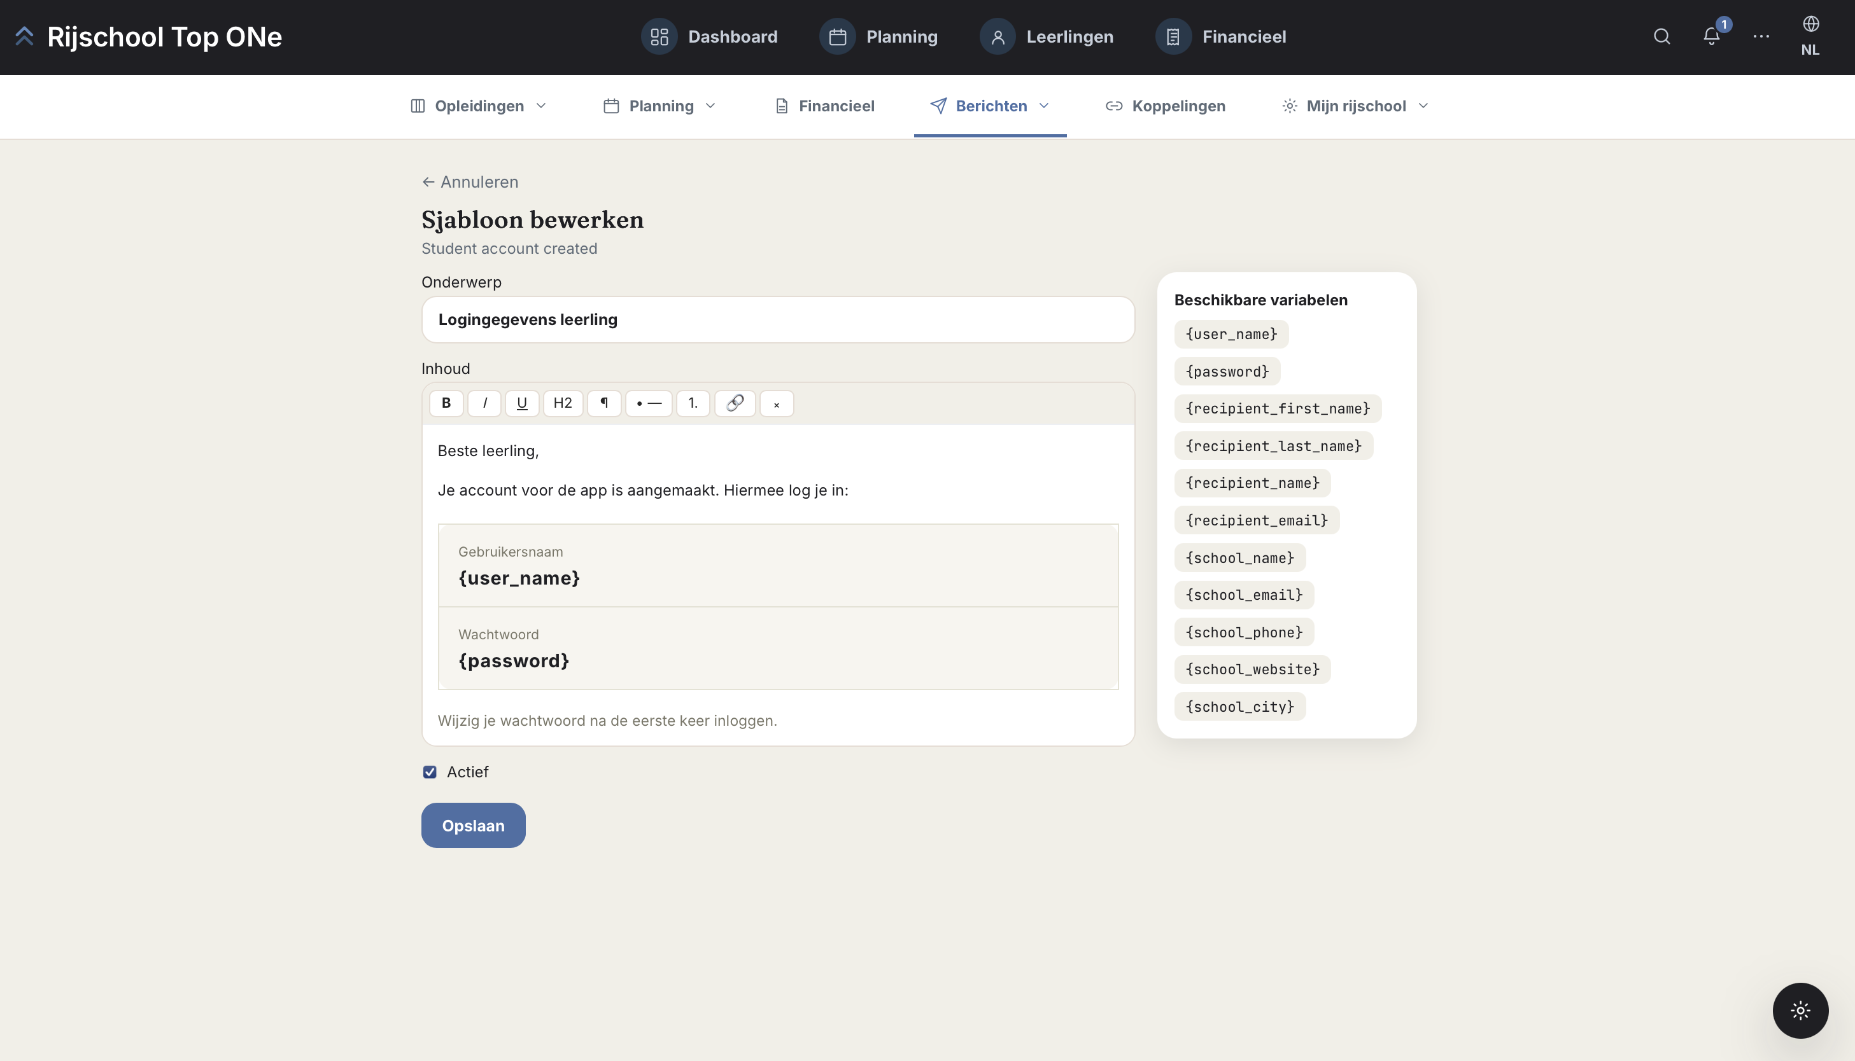The image size is (1855, 1061).
Task: Toggle italic formatting button
Action: point(484,403)
